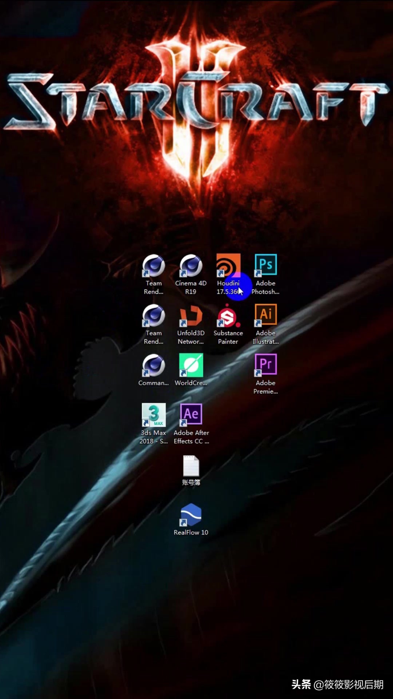Click the Adobe After Effects CC icon
The image size is (393, 699).
[191, 415]
